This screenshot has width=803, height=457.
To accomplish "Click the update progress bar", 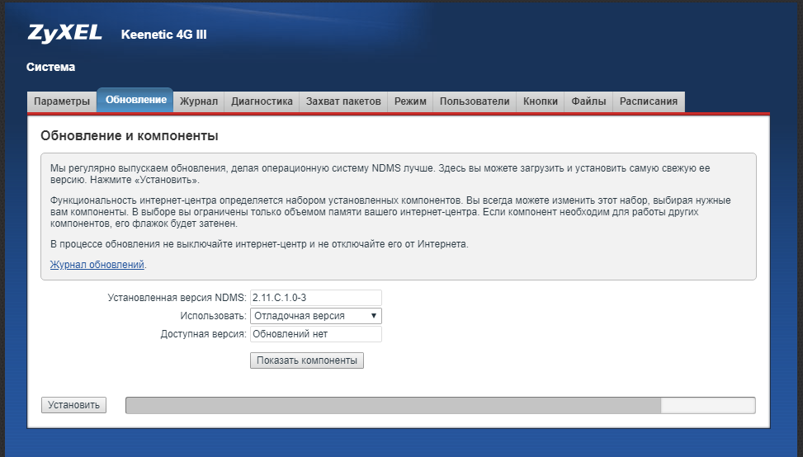I will (x=441, y=405).
